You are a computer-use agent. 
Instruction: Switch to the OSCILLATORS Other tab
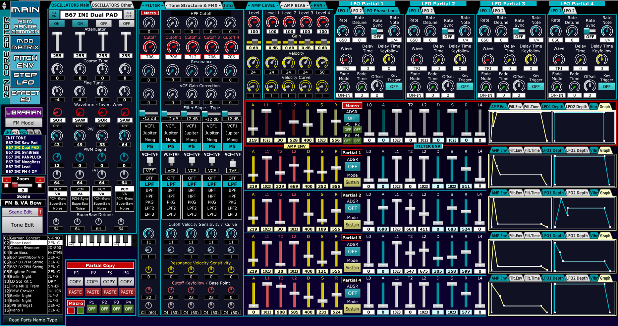pos(112,5)
